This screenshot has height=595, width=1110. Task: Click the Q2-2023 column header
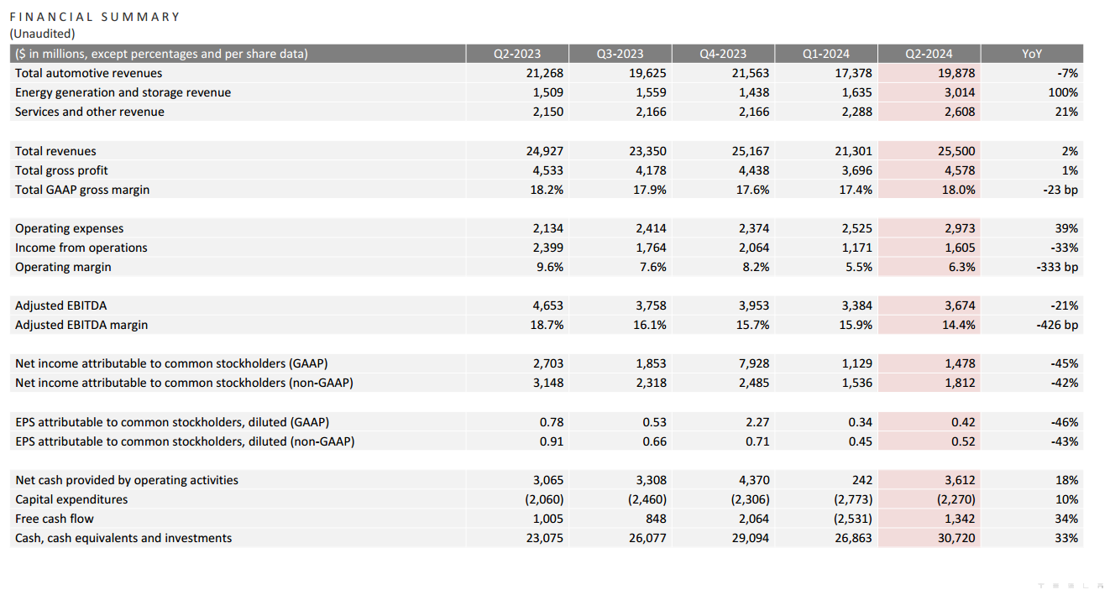click(x=516, y=54)
